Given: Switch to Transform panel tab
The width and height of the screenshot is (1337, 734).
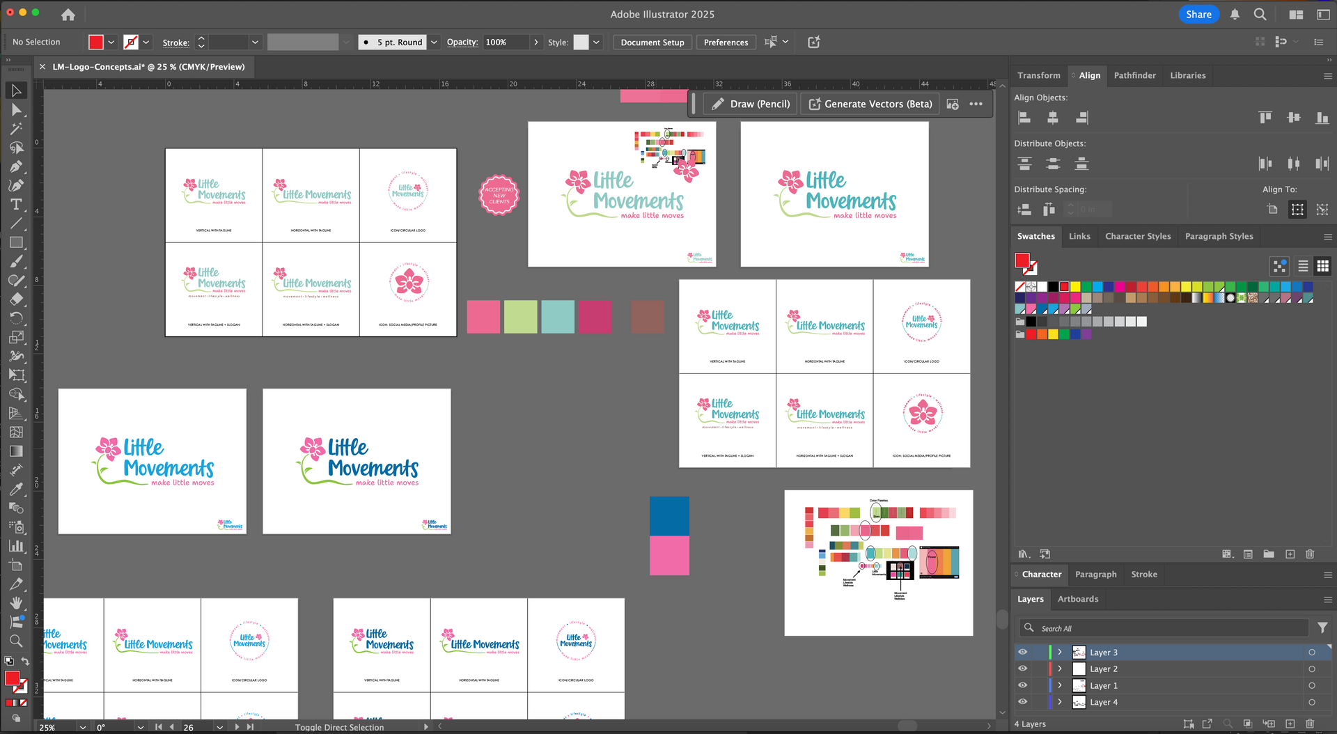Looking at the screenshot, I should click(x=1038, y=75).
